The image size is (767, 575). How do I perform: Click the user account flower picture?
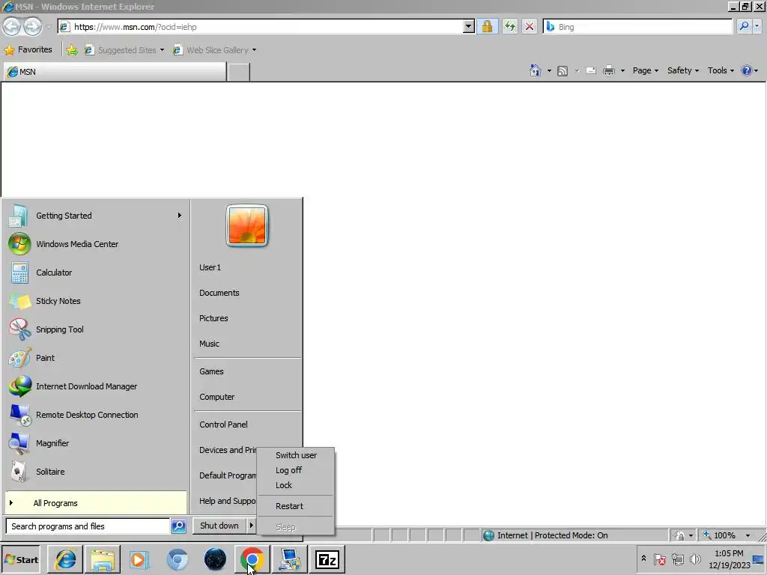tap(247, 225)
